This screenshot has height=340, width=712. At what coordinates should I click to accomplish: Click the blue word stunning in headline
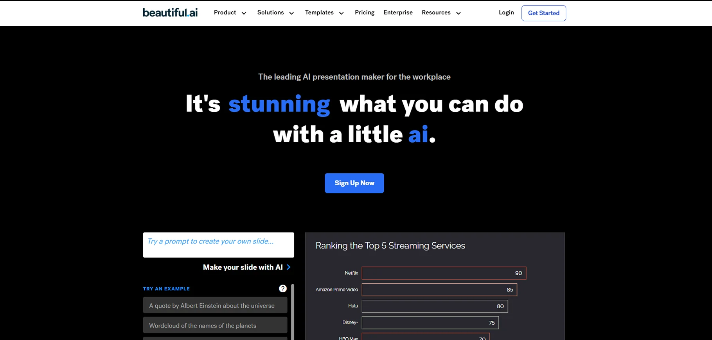click(x=279, y=105)
